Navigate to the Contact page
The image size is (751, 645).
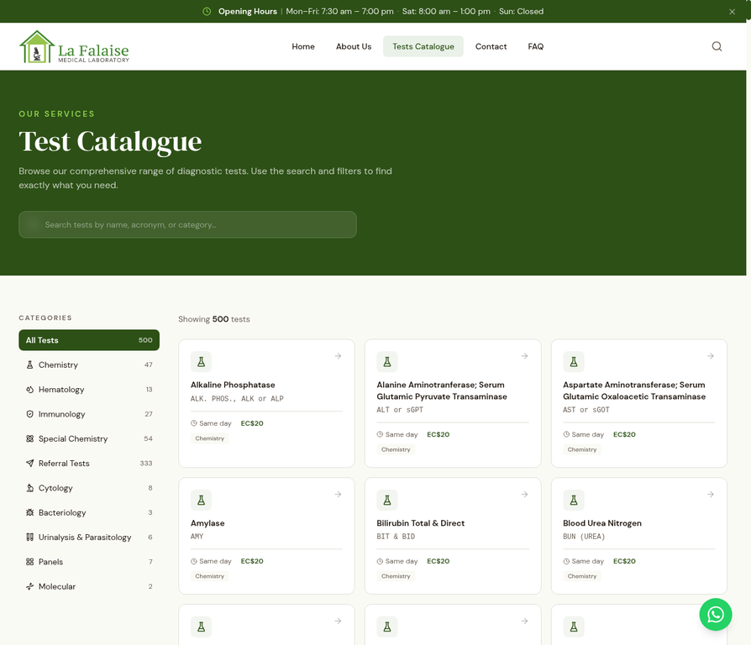(x=491, y=46)
